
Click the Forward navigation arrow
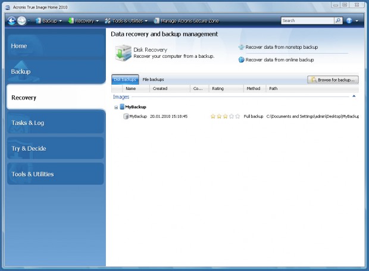[x=21, y=21]
